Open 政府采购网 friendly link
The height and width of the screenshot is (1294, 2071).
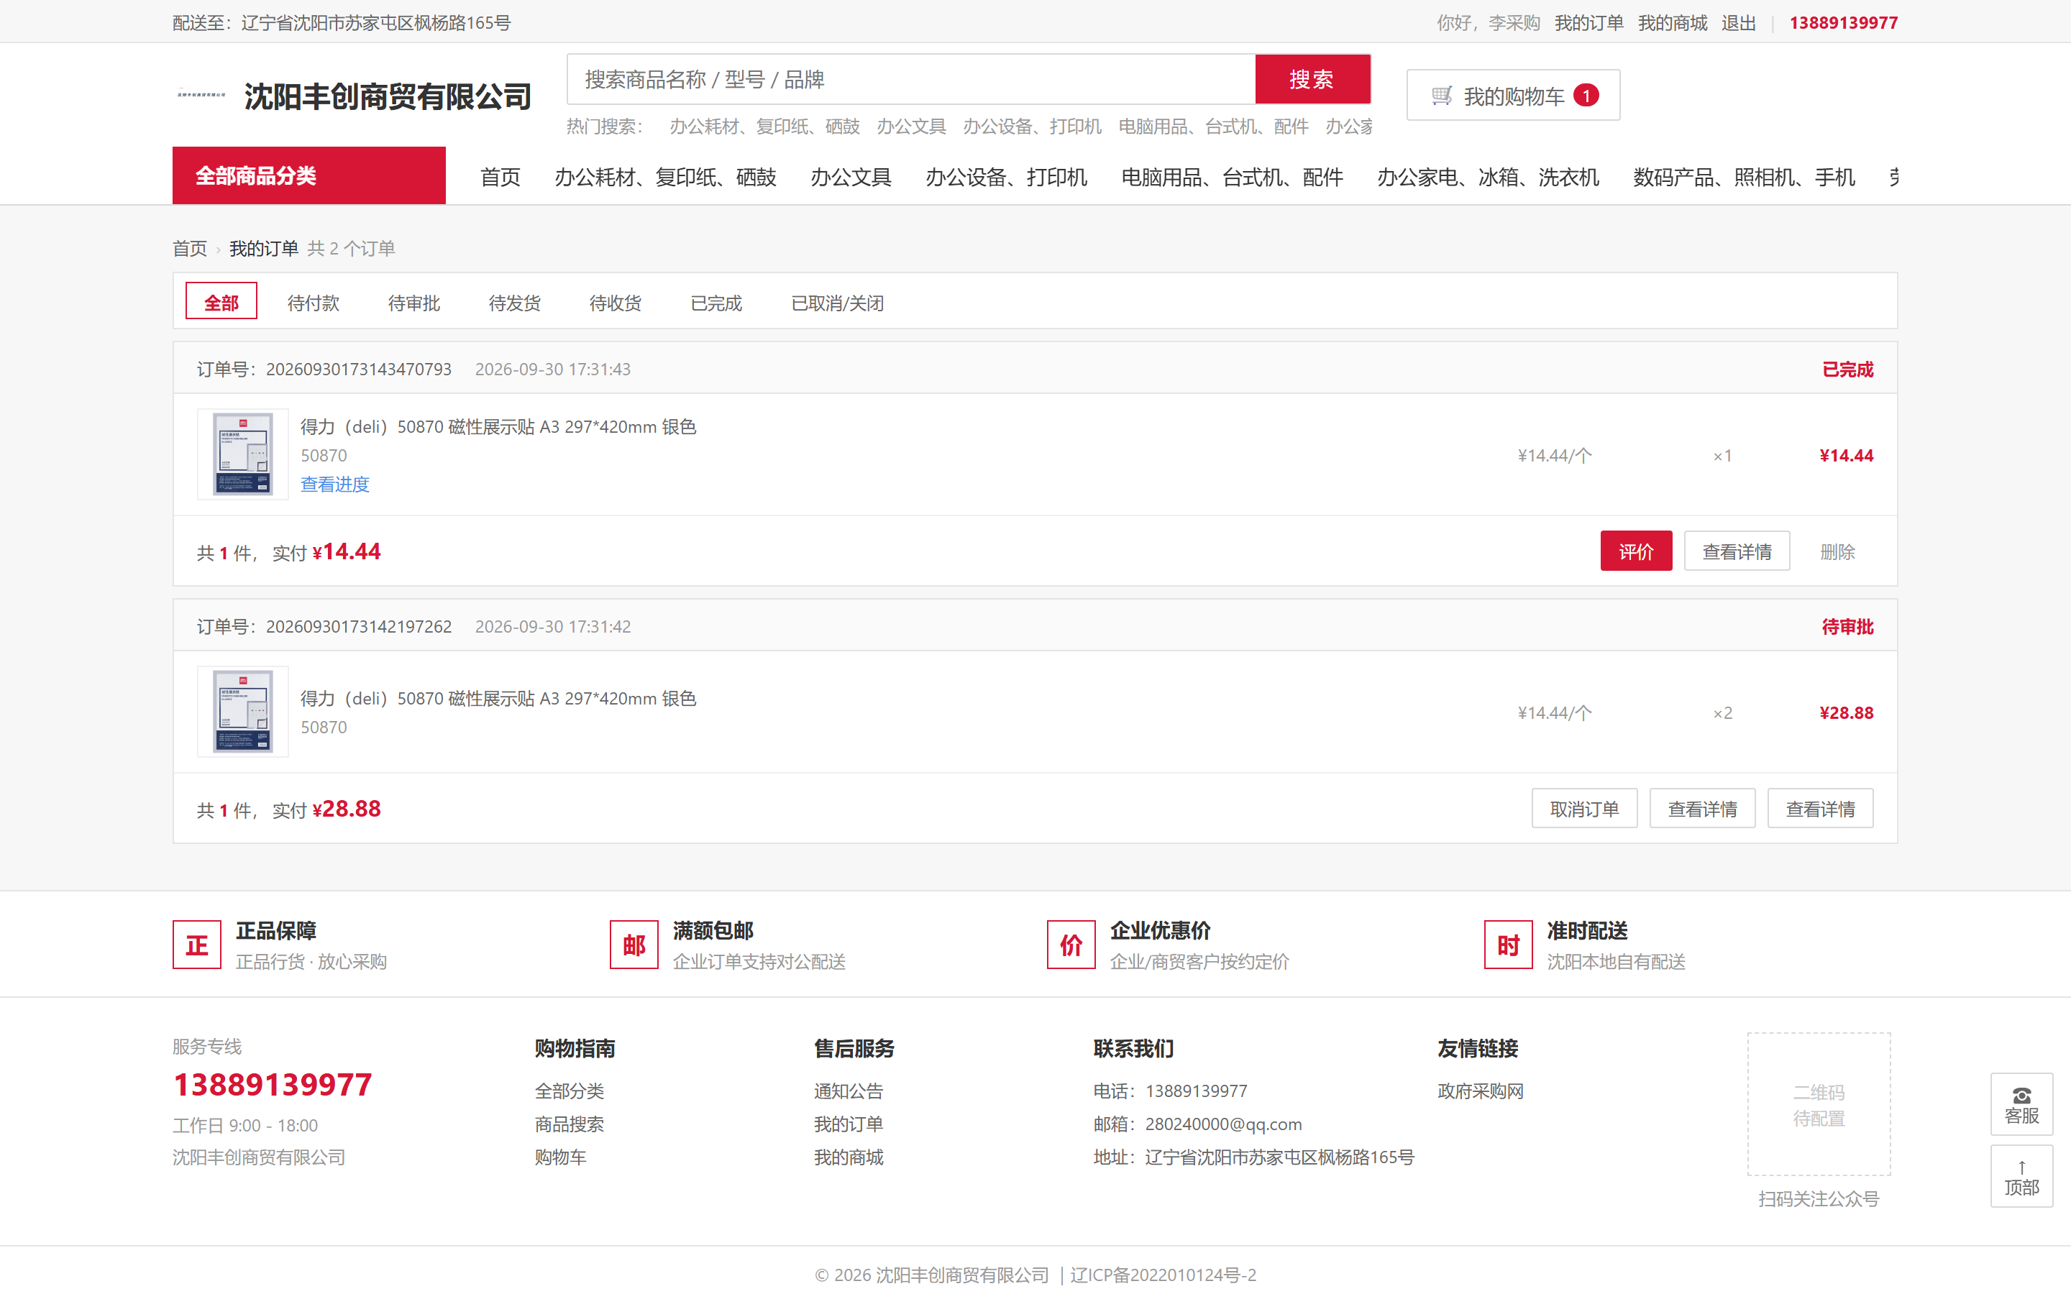point(1481,1091)
